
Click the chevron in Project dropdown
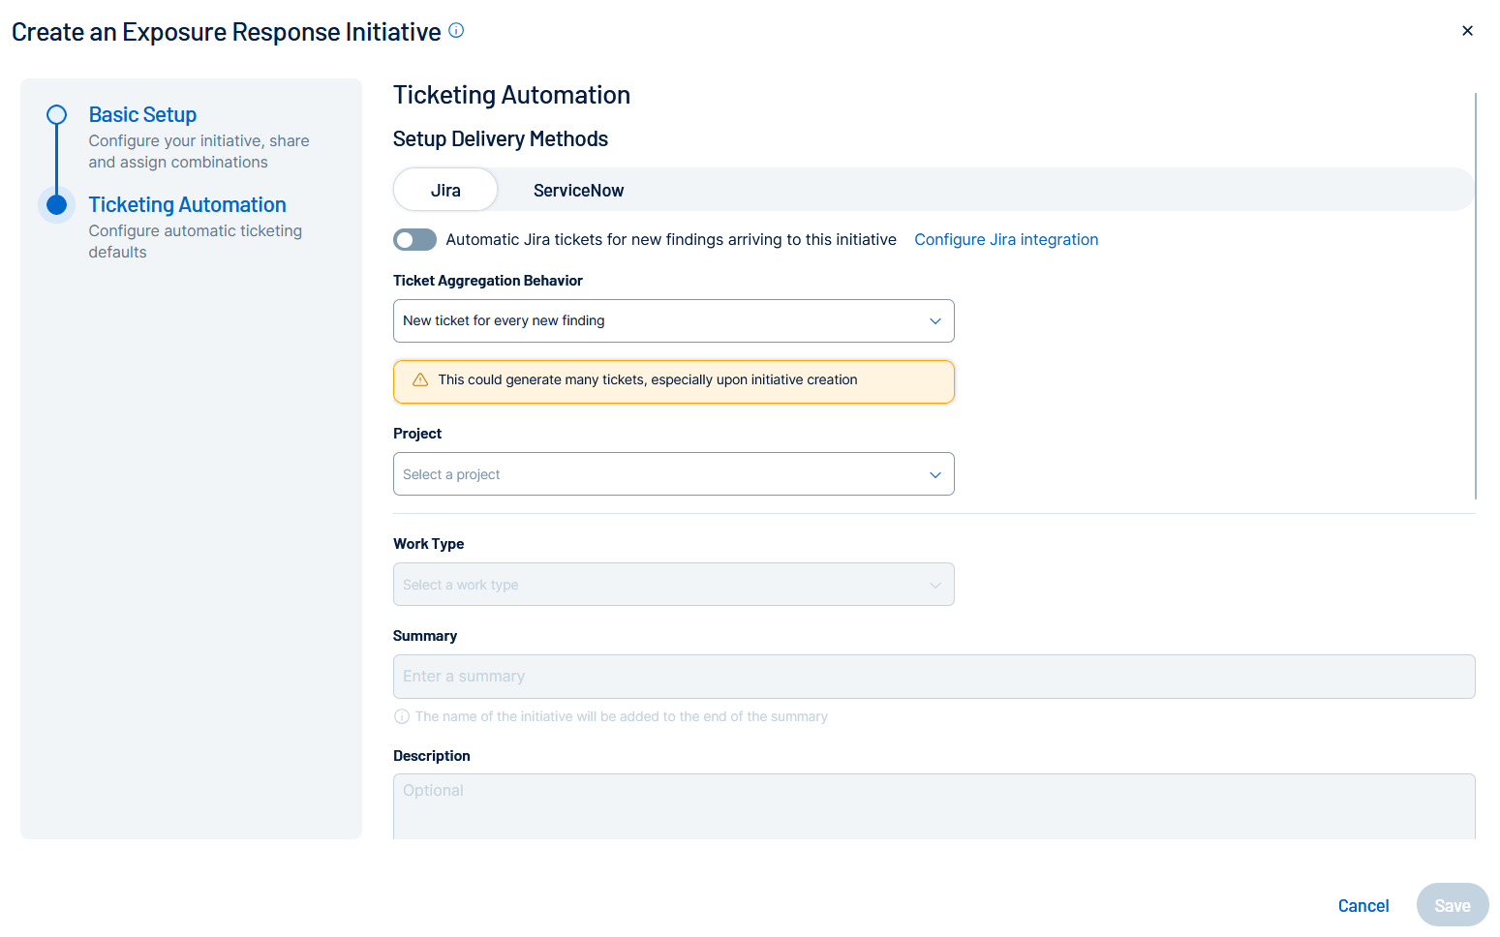(x=934, y=475)
